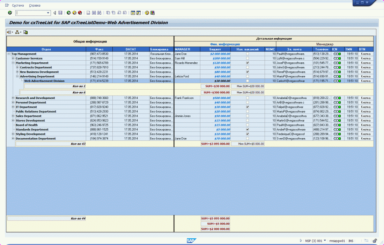The width and height of the screenshot is (384, 245).
Task: Open the Система menu
Action: [x=18, y=5]
